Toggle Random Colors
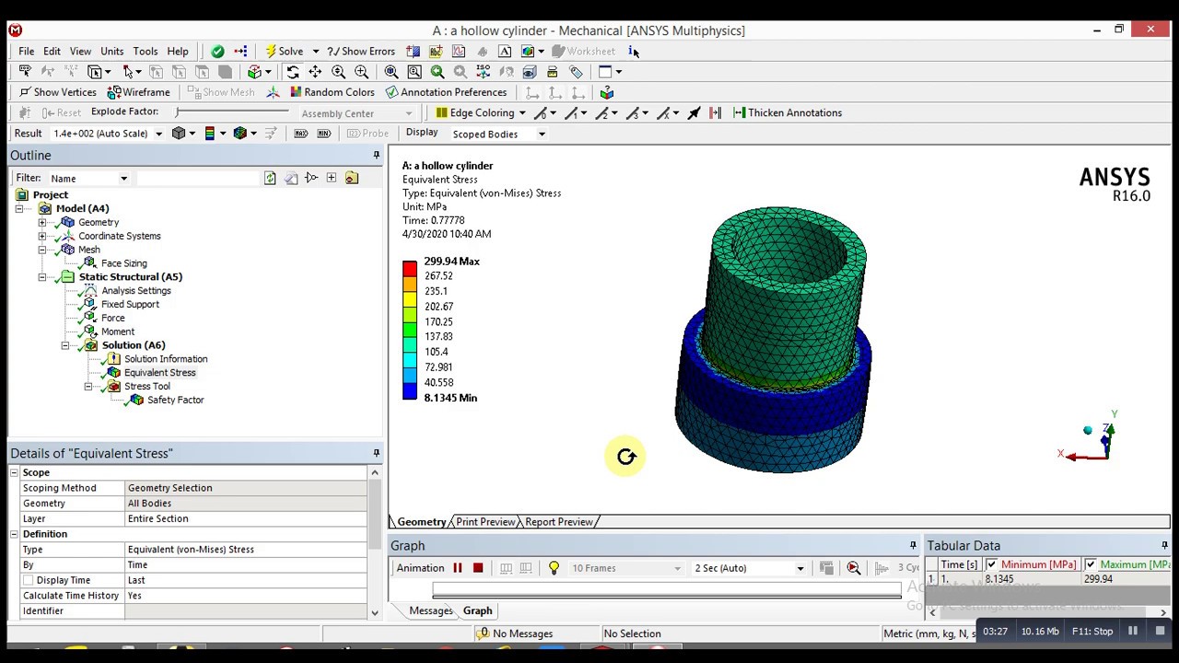 pos(332,92)
